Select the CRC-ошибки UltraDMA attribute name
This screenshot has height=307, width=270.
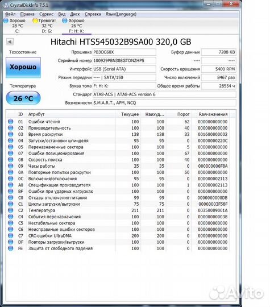[50, 236]
